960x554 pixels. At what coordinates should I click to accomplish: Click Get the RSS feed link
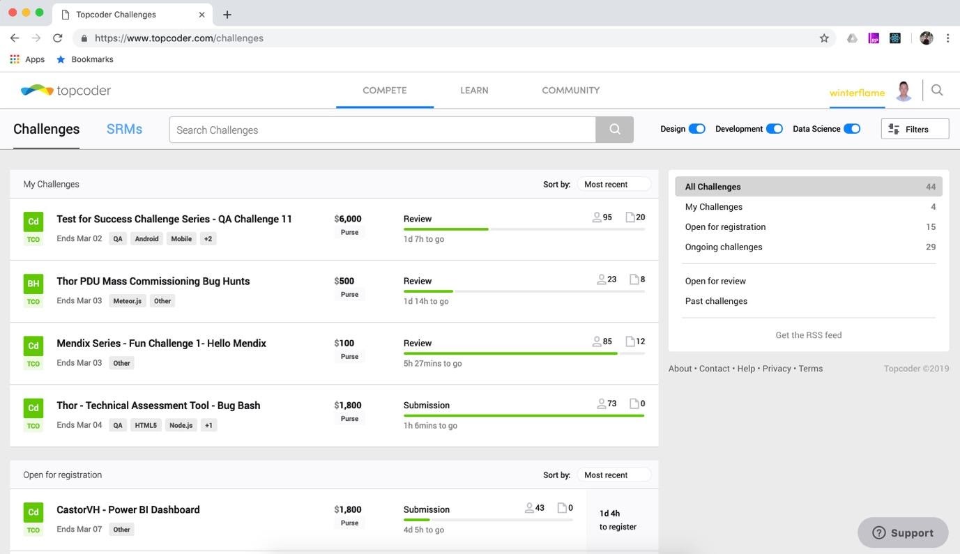(x=809, y=335)
